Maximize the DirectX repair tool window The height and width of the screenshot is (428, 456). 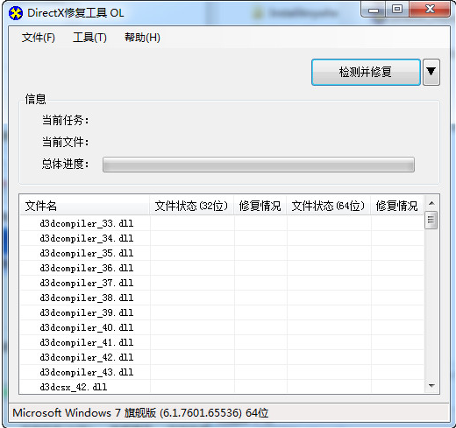397,10
